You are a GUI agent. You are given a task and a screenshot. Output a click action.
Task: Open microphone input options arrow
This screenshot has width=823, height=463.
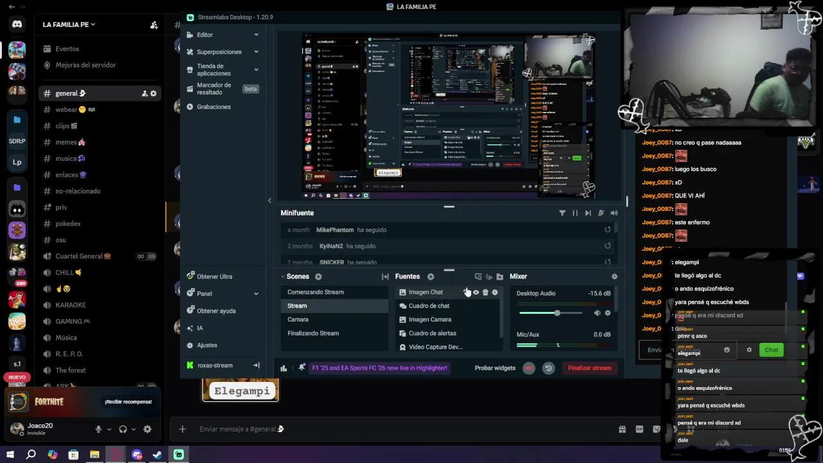109,429
